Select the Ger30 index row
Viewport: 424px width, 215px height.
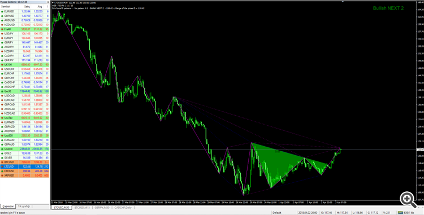pyautogui.click(x=25, y=91)
